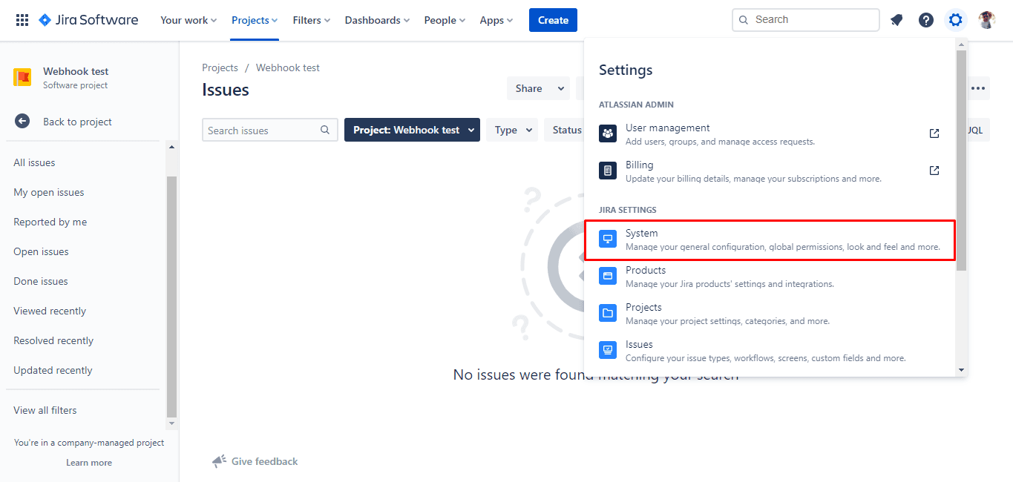The height and width of the screenshot is (482, 1013).
Task: Click the Learn more link
Action: 89,463
